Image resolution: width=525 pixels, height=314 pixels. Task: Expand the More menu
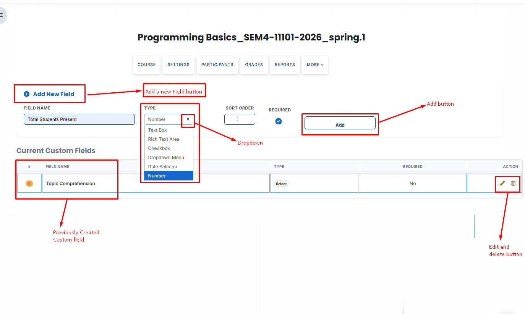point(315,65)
